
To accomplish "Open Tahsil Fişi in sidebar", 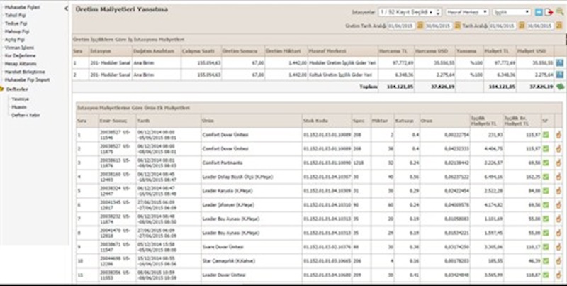I will pos(15,15).
